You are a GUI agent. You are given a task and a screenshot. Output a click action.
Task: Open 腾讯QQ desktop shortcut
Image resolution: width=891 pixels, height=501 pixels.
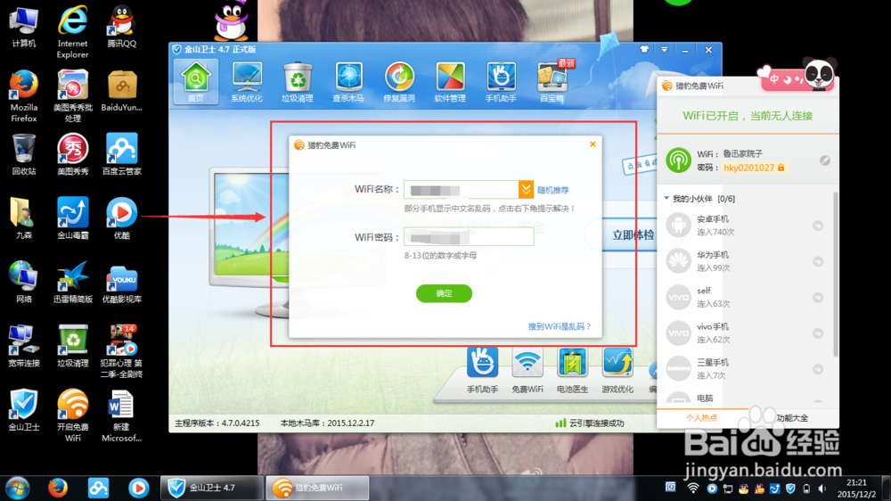[121, 27]
